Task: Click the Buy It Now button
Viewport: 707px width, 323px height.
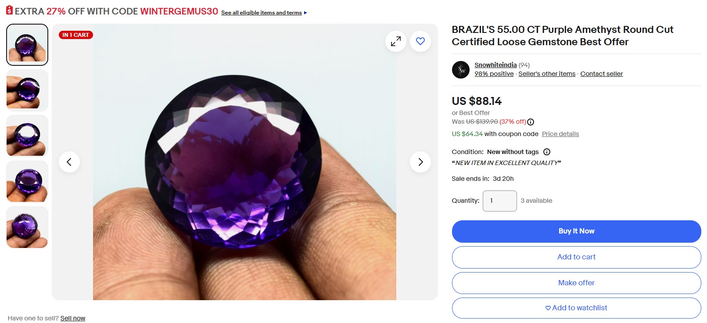Action: tap(577, 231)
